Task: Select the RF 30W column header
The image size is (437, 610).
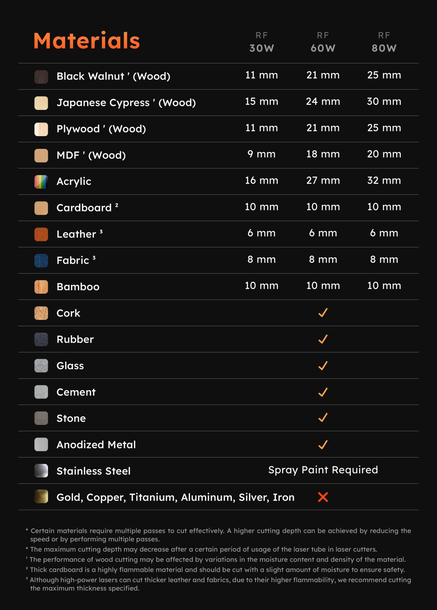Action: pyautogui.click(x=262, y=42)
